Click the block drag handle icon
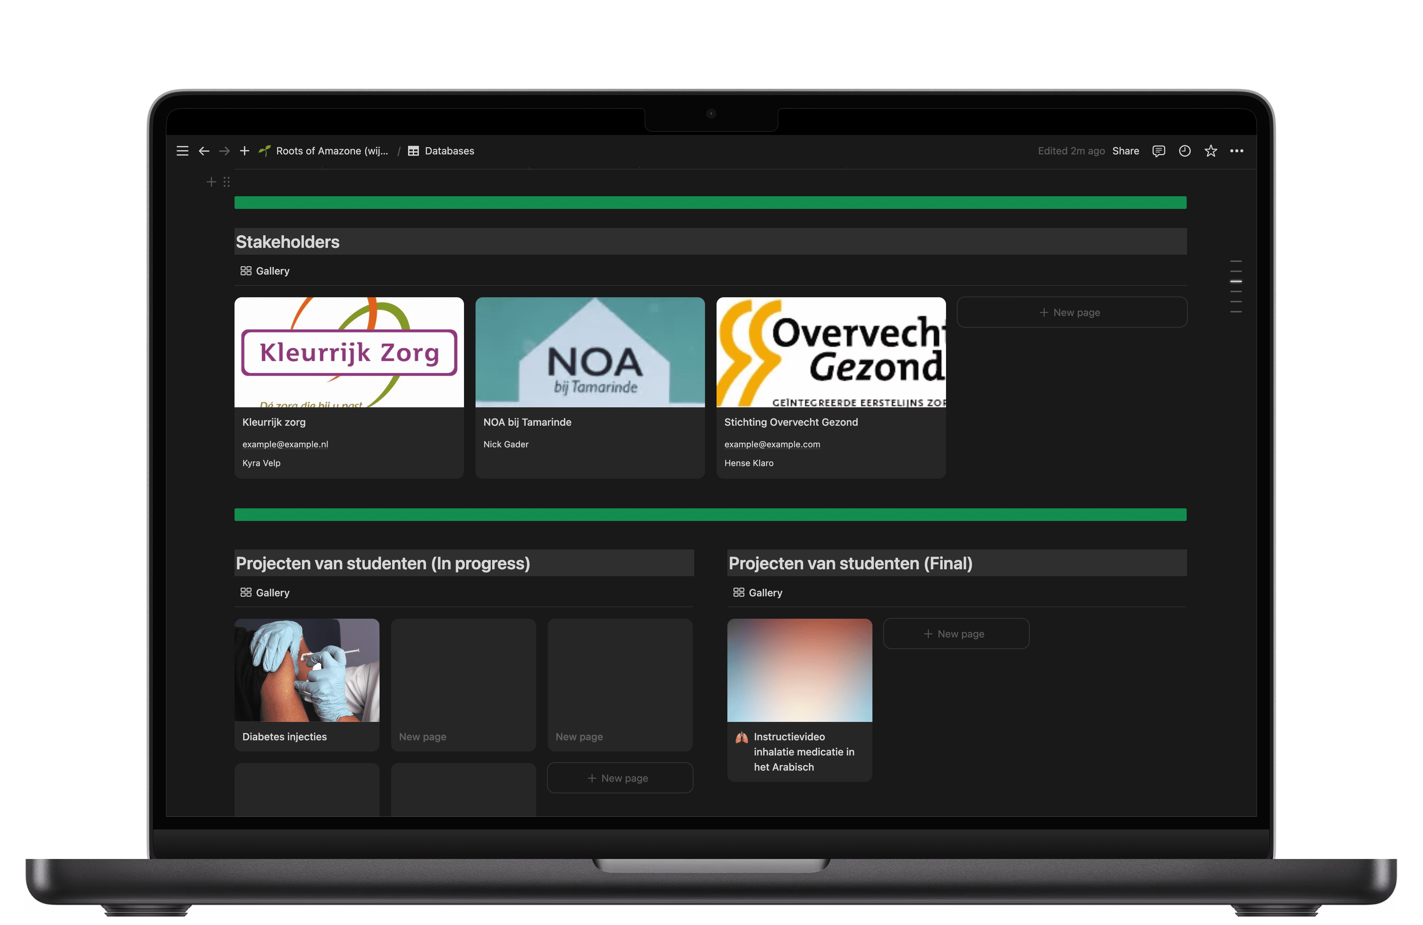1423x925 pixels. coord(227,182)
